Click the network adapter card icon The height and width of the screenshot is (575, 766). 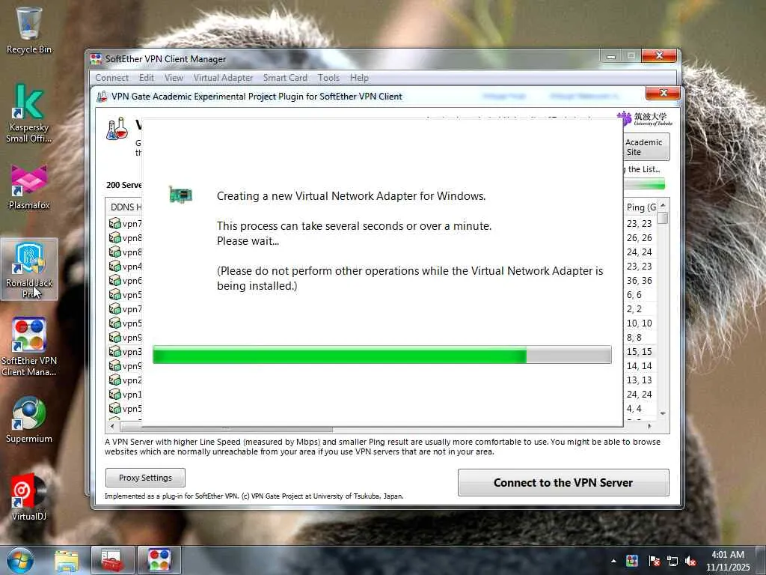click(x=180, y=195)
